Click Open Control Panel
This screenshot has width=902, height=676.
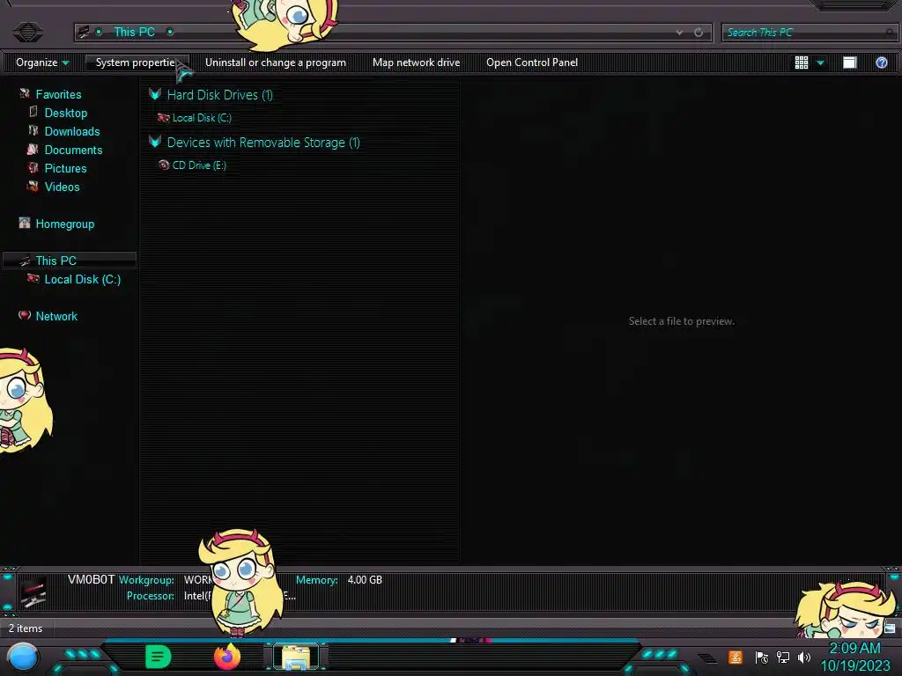[x=531, y=62]
